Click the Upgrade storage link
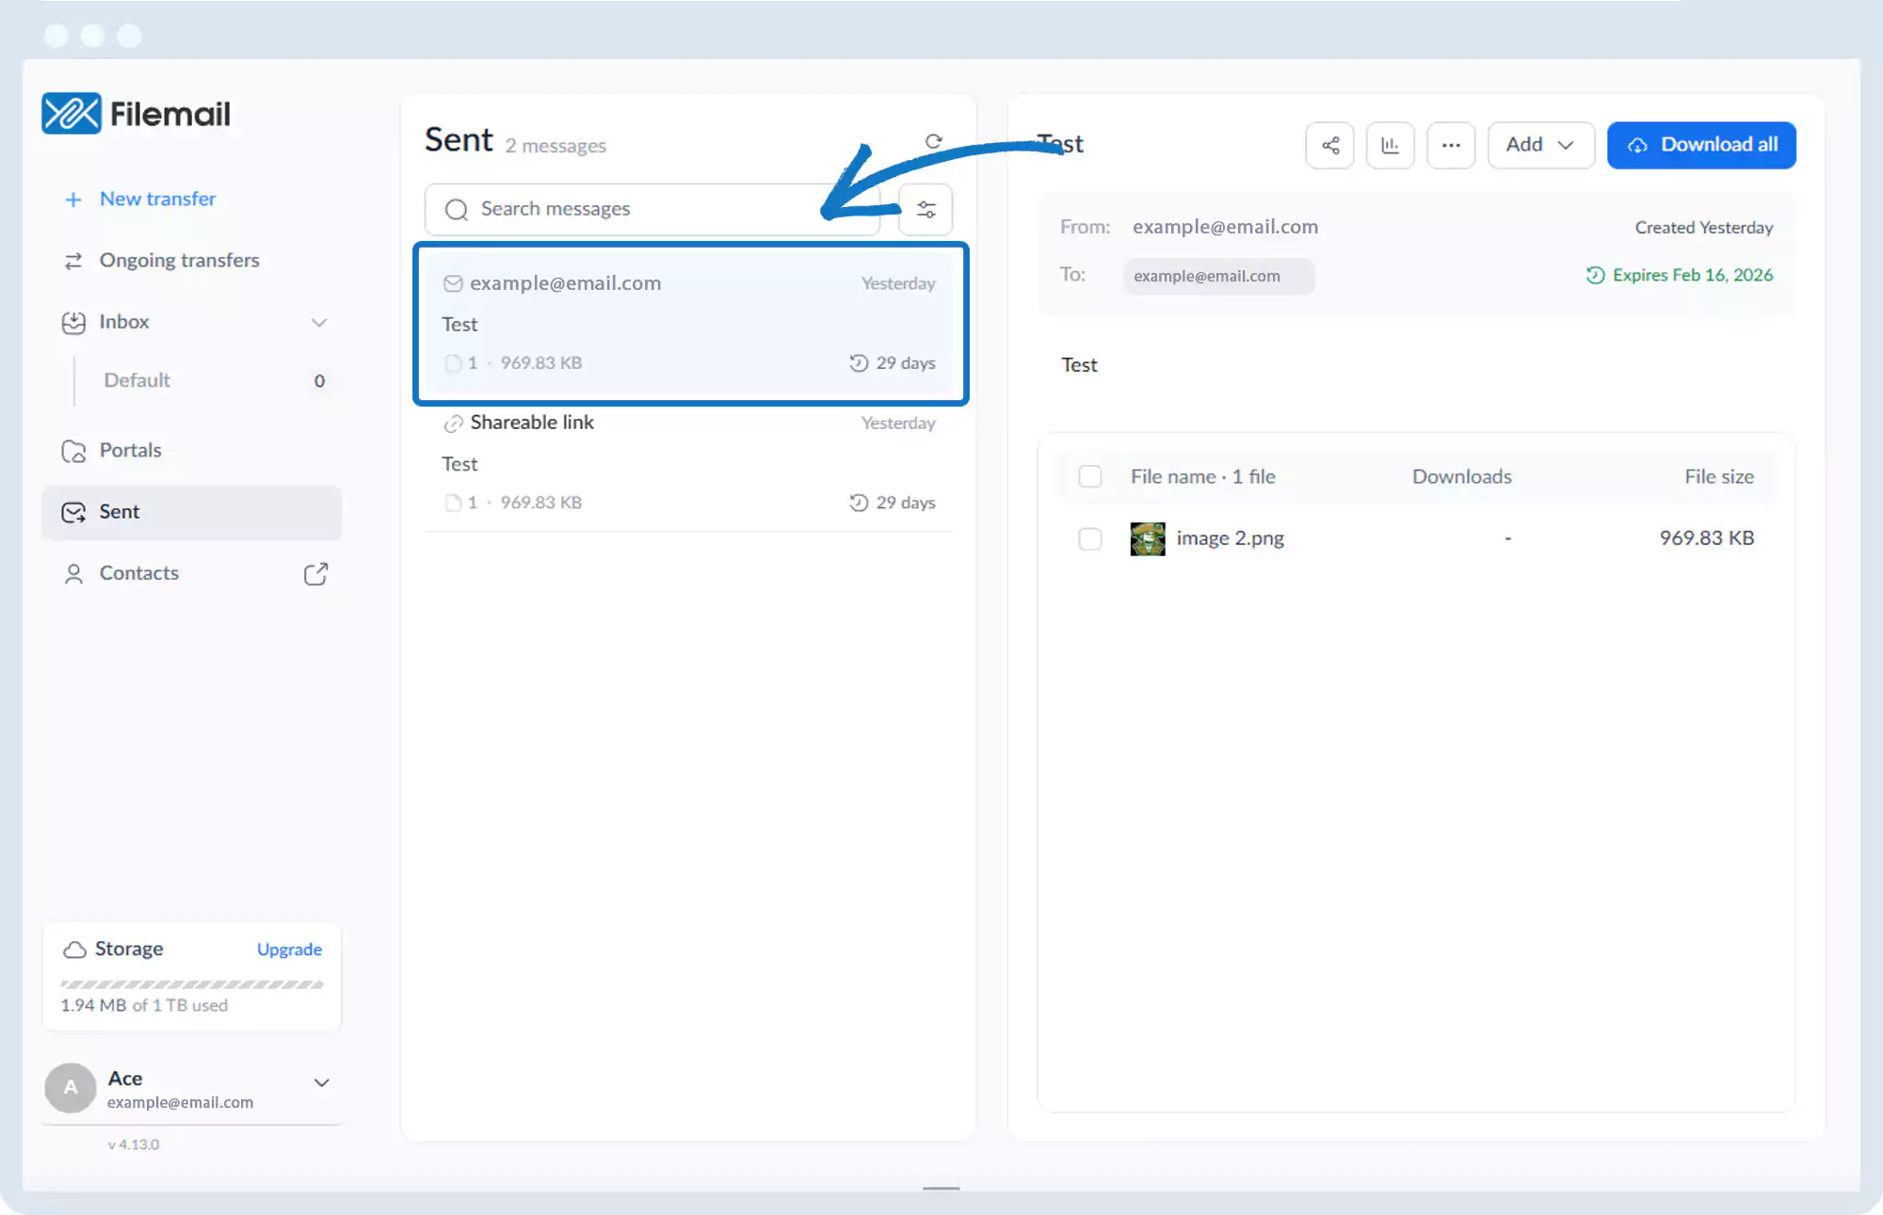The width and height of the screenshot is (1883, 1215). [289, 950]
